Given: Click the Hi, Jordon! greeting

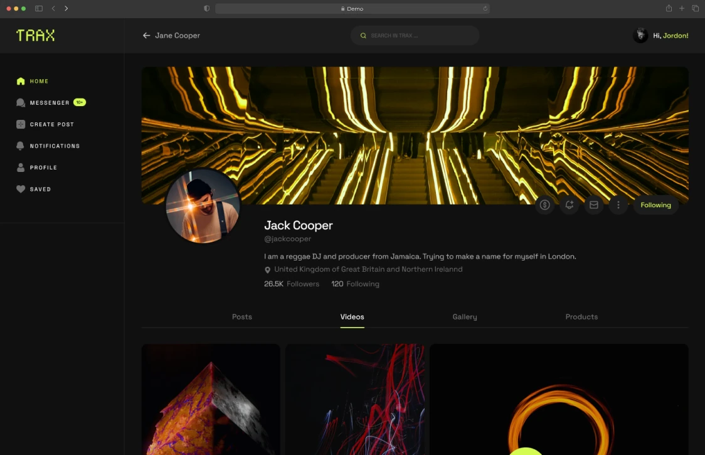Looking at the screenshot, I should pos(671,36).
